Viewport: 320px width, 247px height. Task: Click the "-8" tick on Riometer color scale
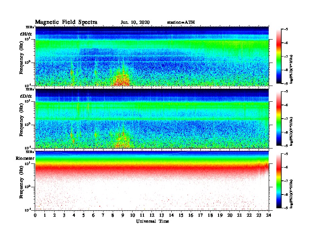(x=286, y=195)
